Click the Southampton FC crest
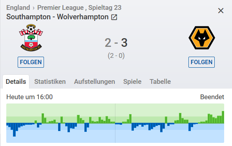This screenshot has height=146, width=232. pos(31,38)
